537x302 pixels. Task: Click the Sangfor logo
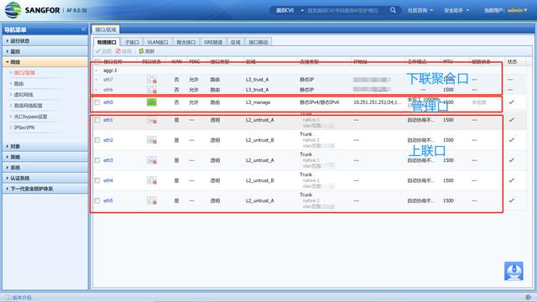13,9
